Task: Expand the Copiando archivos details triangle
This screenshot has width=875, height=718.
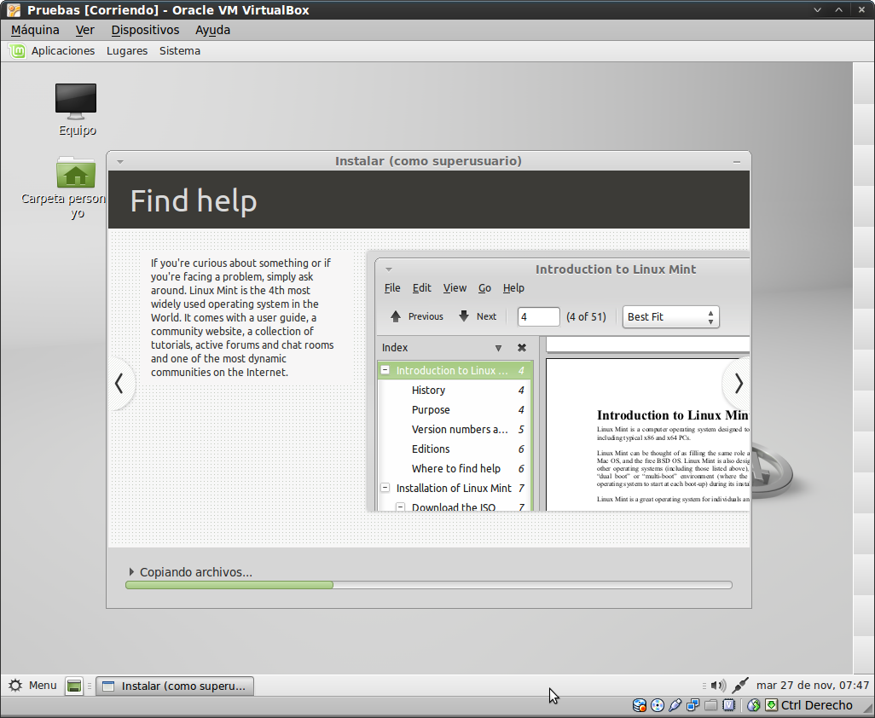Action: (x=131, y=572)
